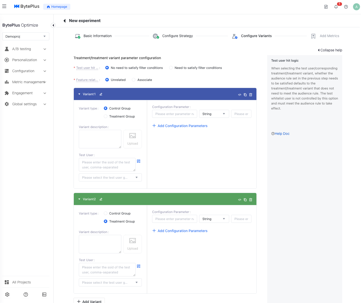Image resolution: width=361 pixels, height=303 pixels.
Task: Select Unrelated feature relation
Action: coord(107,80)
